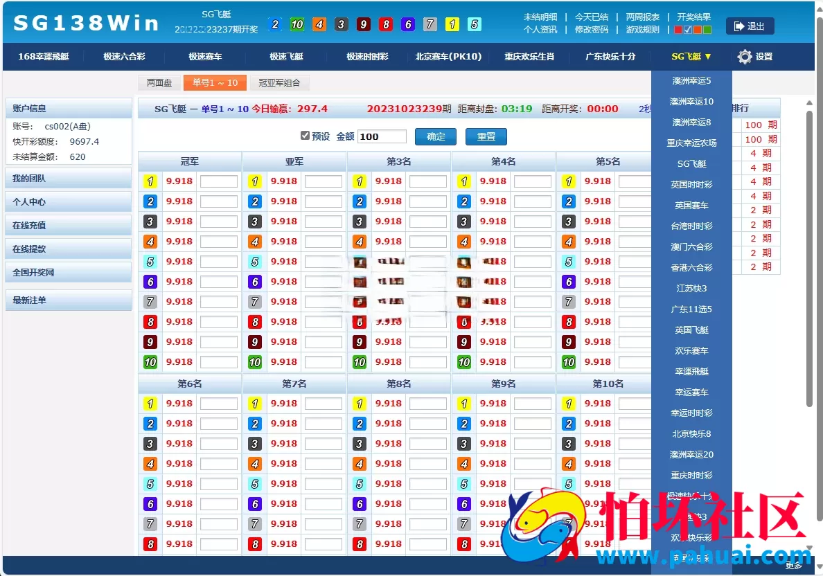Expand the SG飞艇 game dropdown arrow
The width and height of the screenshot is (823, 576).
(x=707, y=57)
